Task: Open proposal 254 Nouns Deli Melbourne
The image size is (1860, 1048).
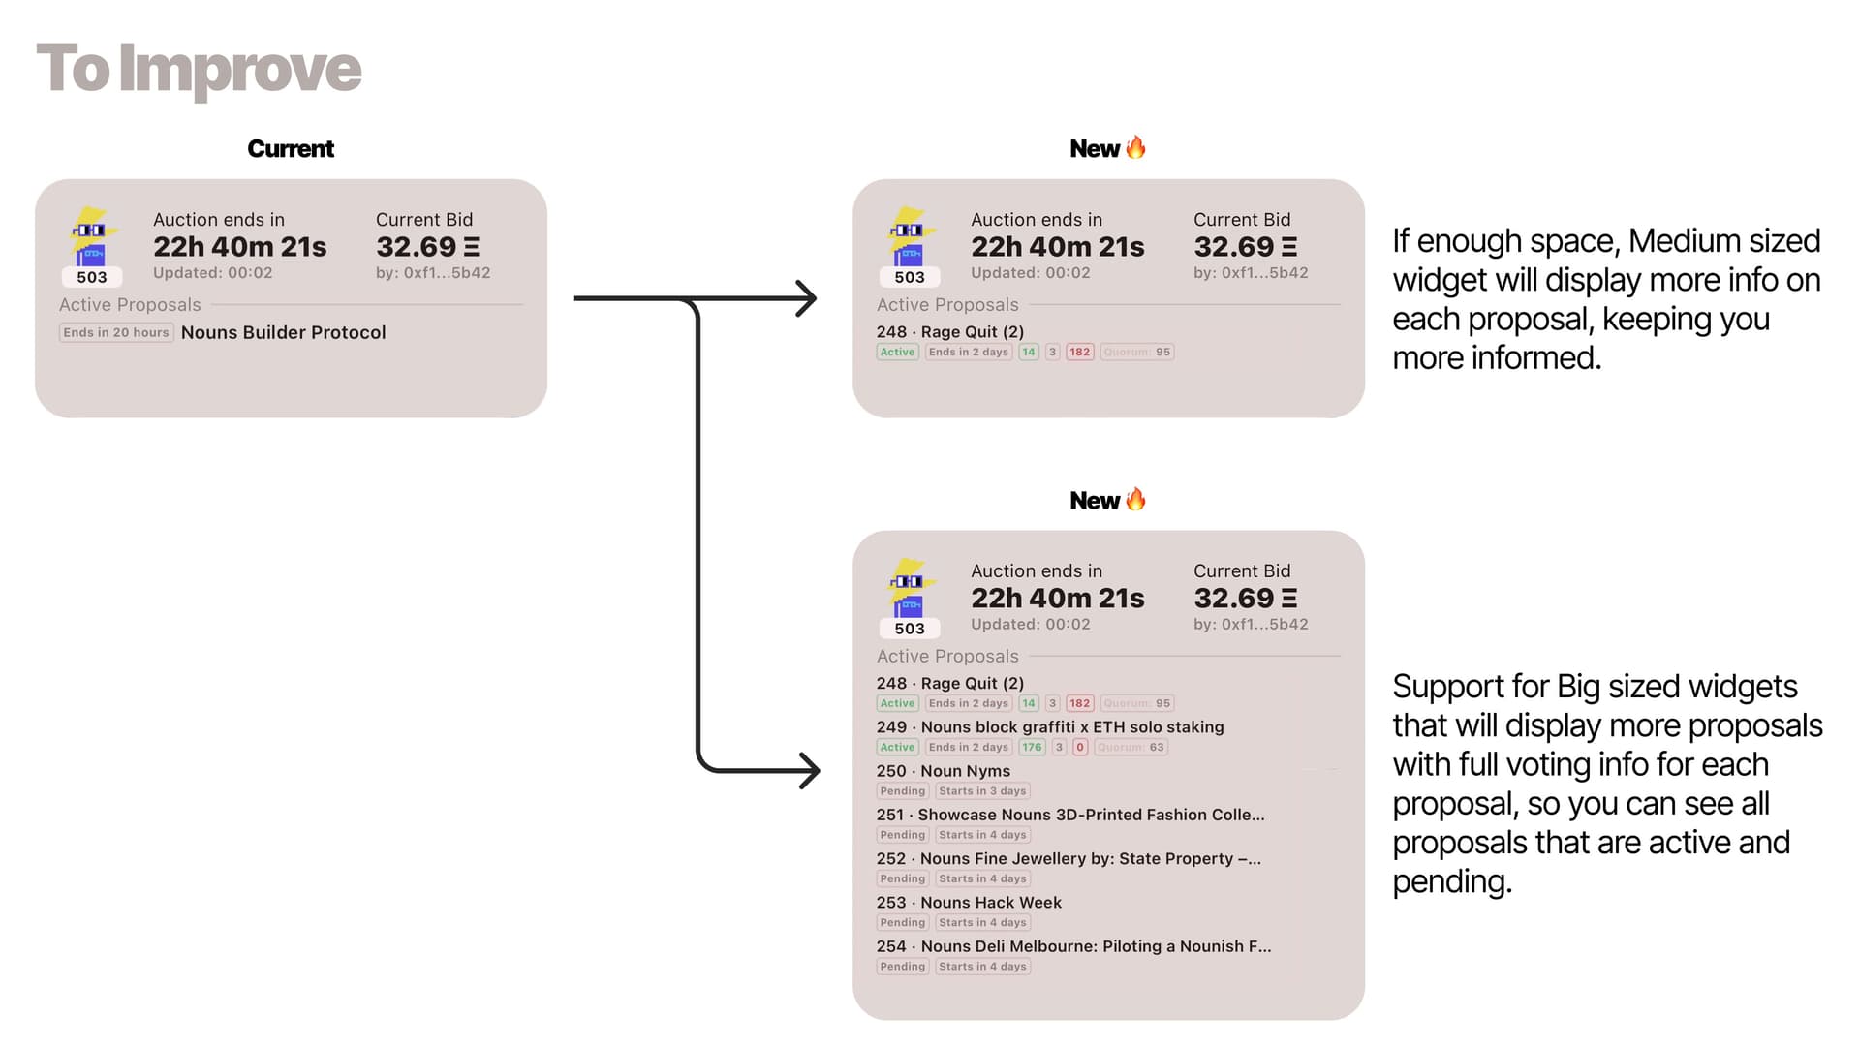Action: 1073,946
